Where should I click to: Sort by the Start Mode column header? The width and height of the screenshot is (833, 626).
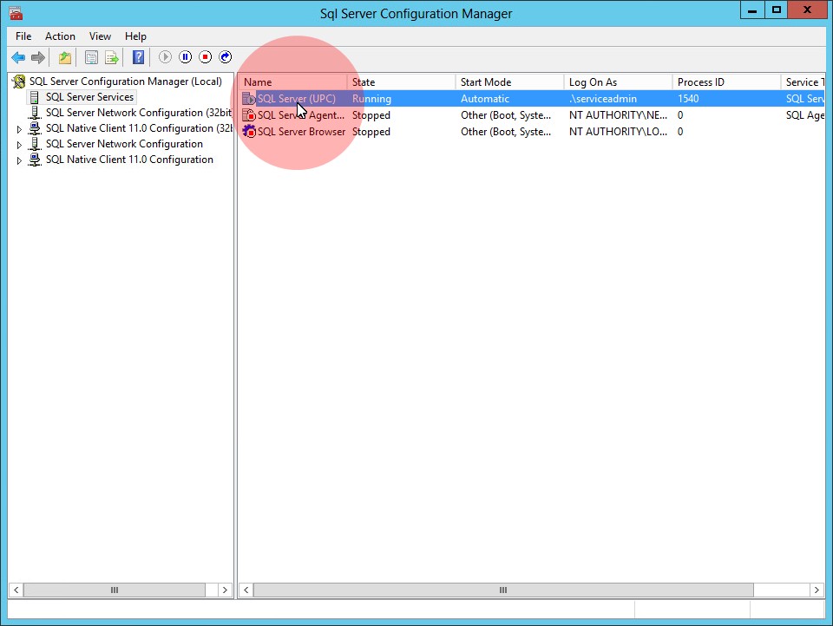(x=508, y=82)
